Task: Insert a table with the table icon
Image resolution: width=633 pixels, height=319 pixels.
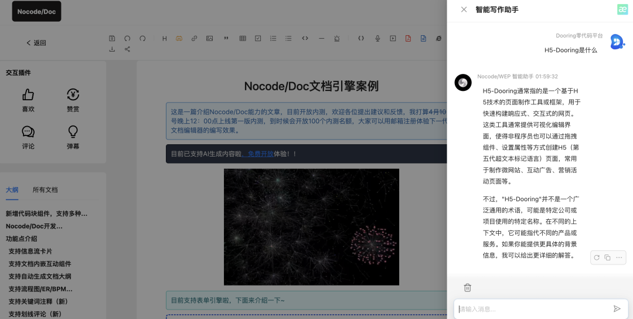Action: [243, 38]
